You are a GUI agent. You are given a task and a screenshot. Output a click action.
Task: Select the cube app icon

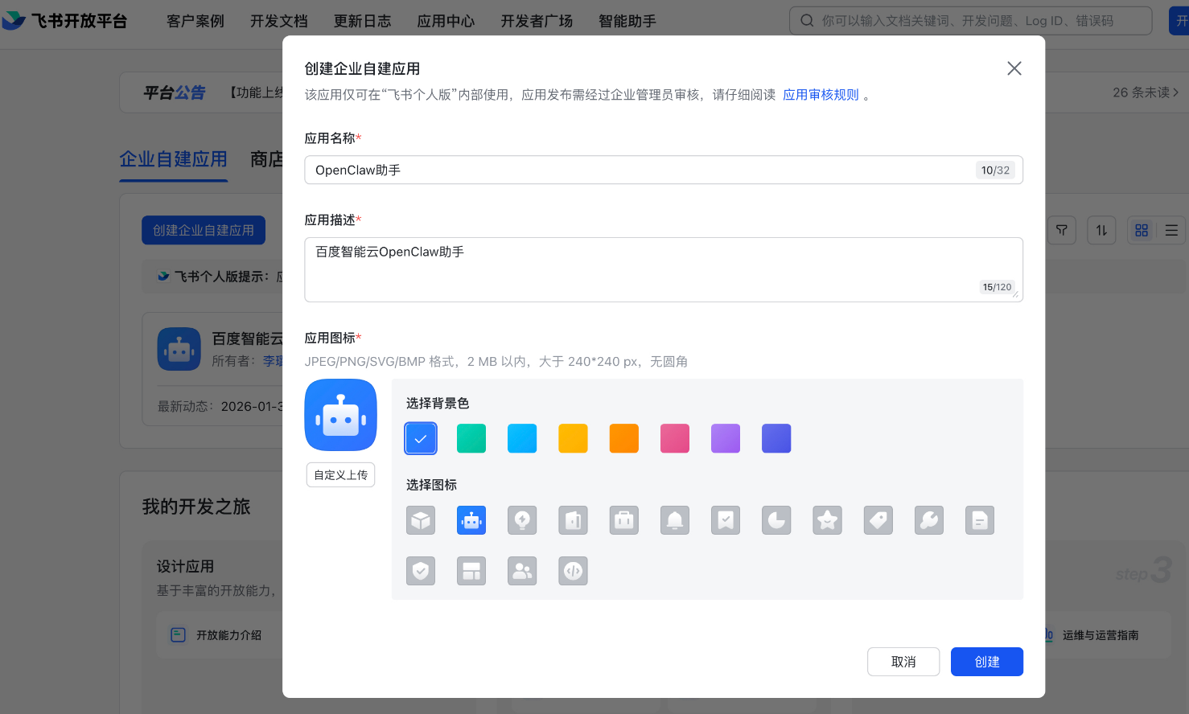click(421, 521)
